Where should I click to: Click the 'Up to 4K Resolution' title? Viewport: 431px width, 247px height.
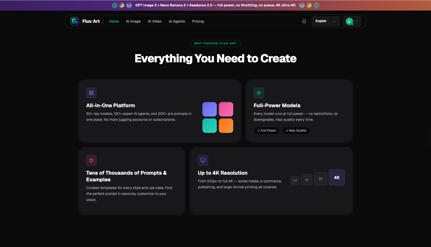pos(223,173)
